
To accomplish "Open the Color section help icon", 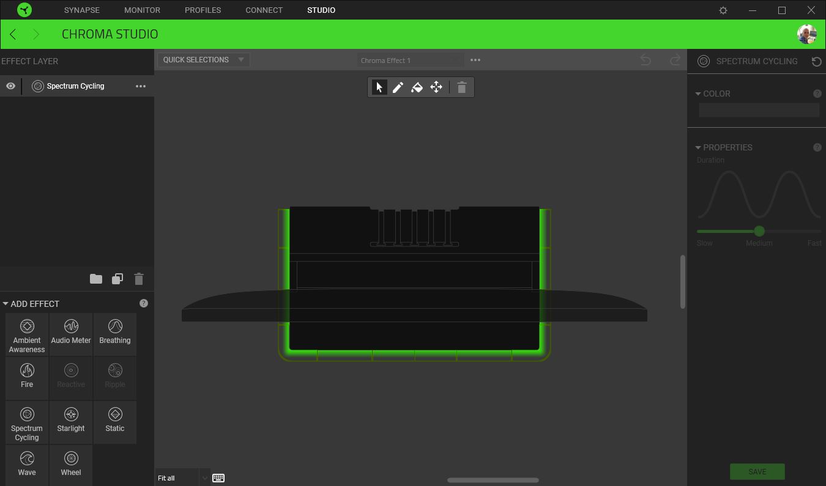I will coord(817,94).
